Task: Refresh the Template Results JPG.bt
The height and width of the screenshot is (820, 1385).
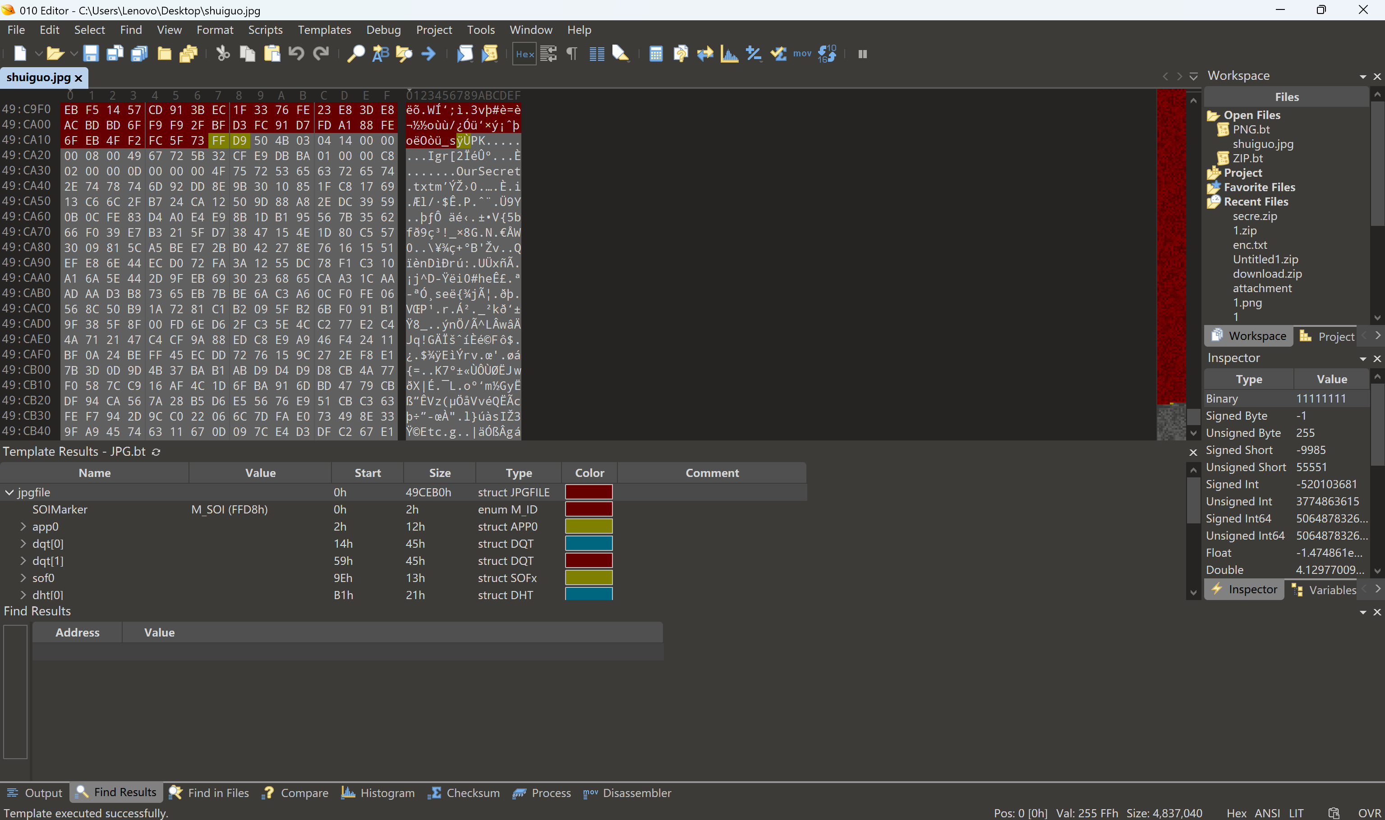Action: click(156, 452)
